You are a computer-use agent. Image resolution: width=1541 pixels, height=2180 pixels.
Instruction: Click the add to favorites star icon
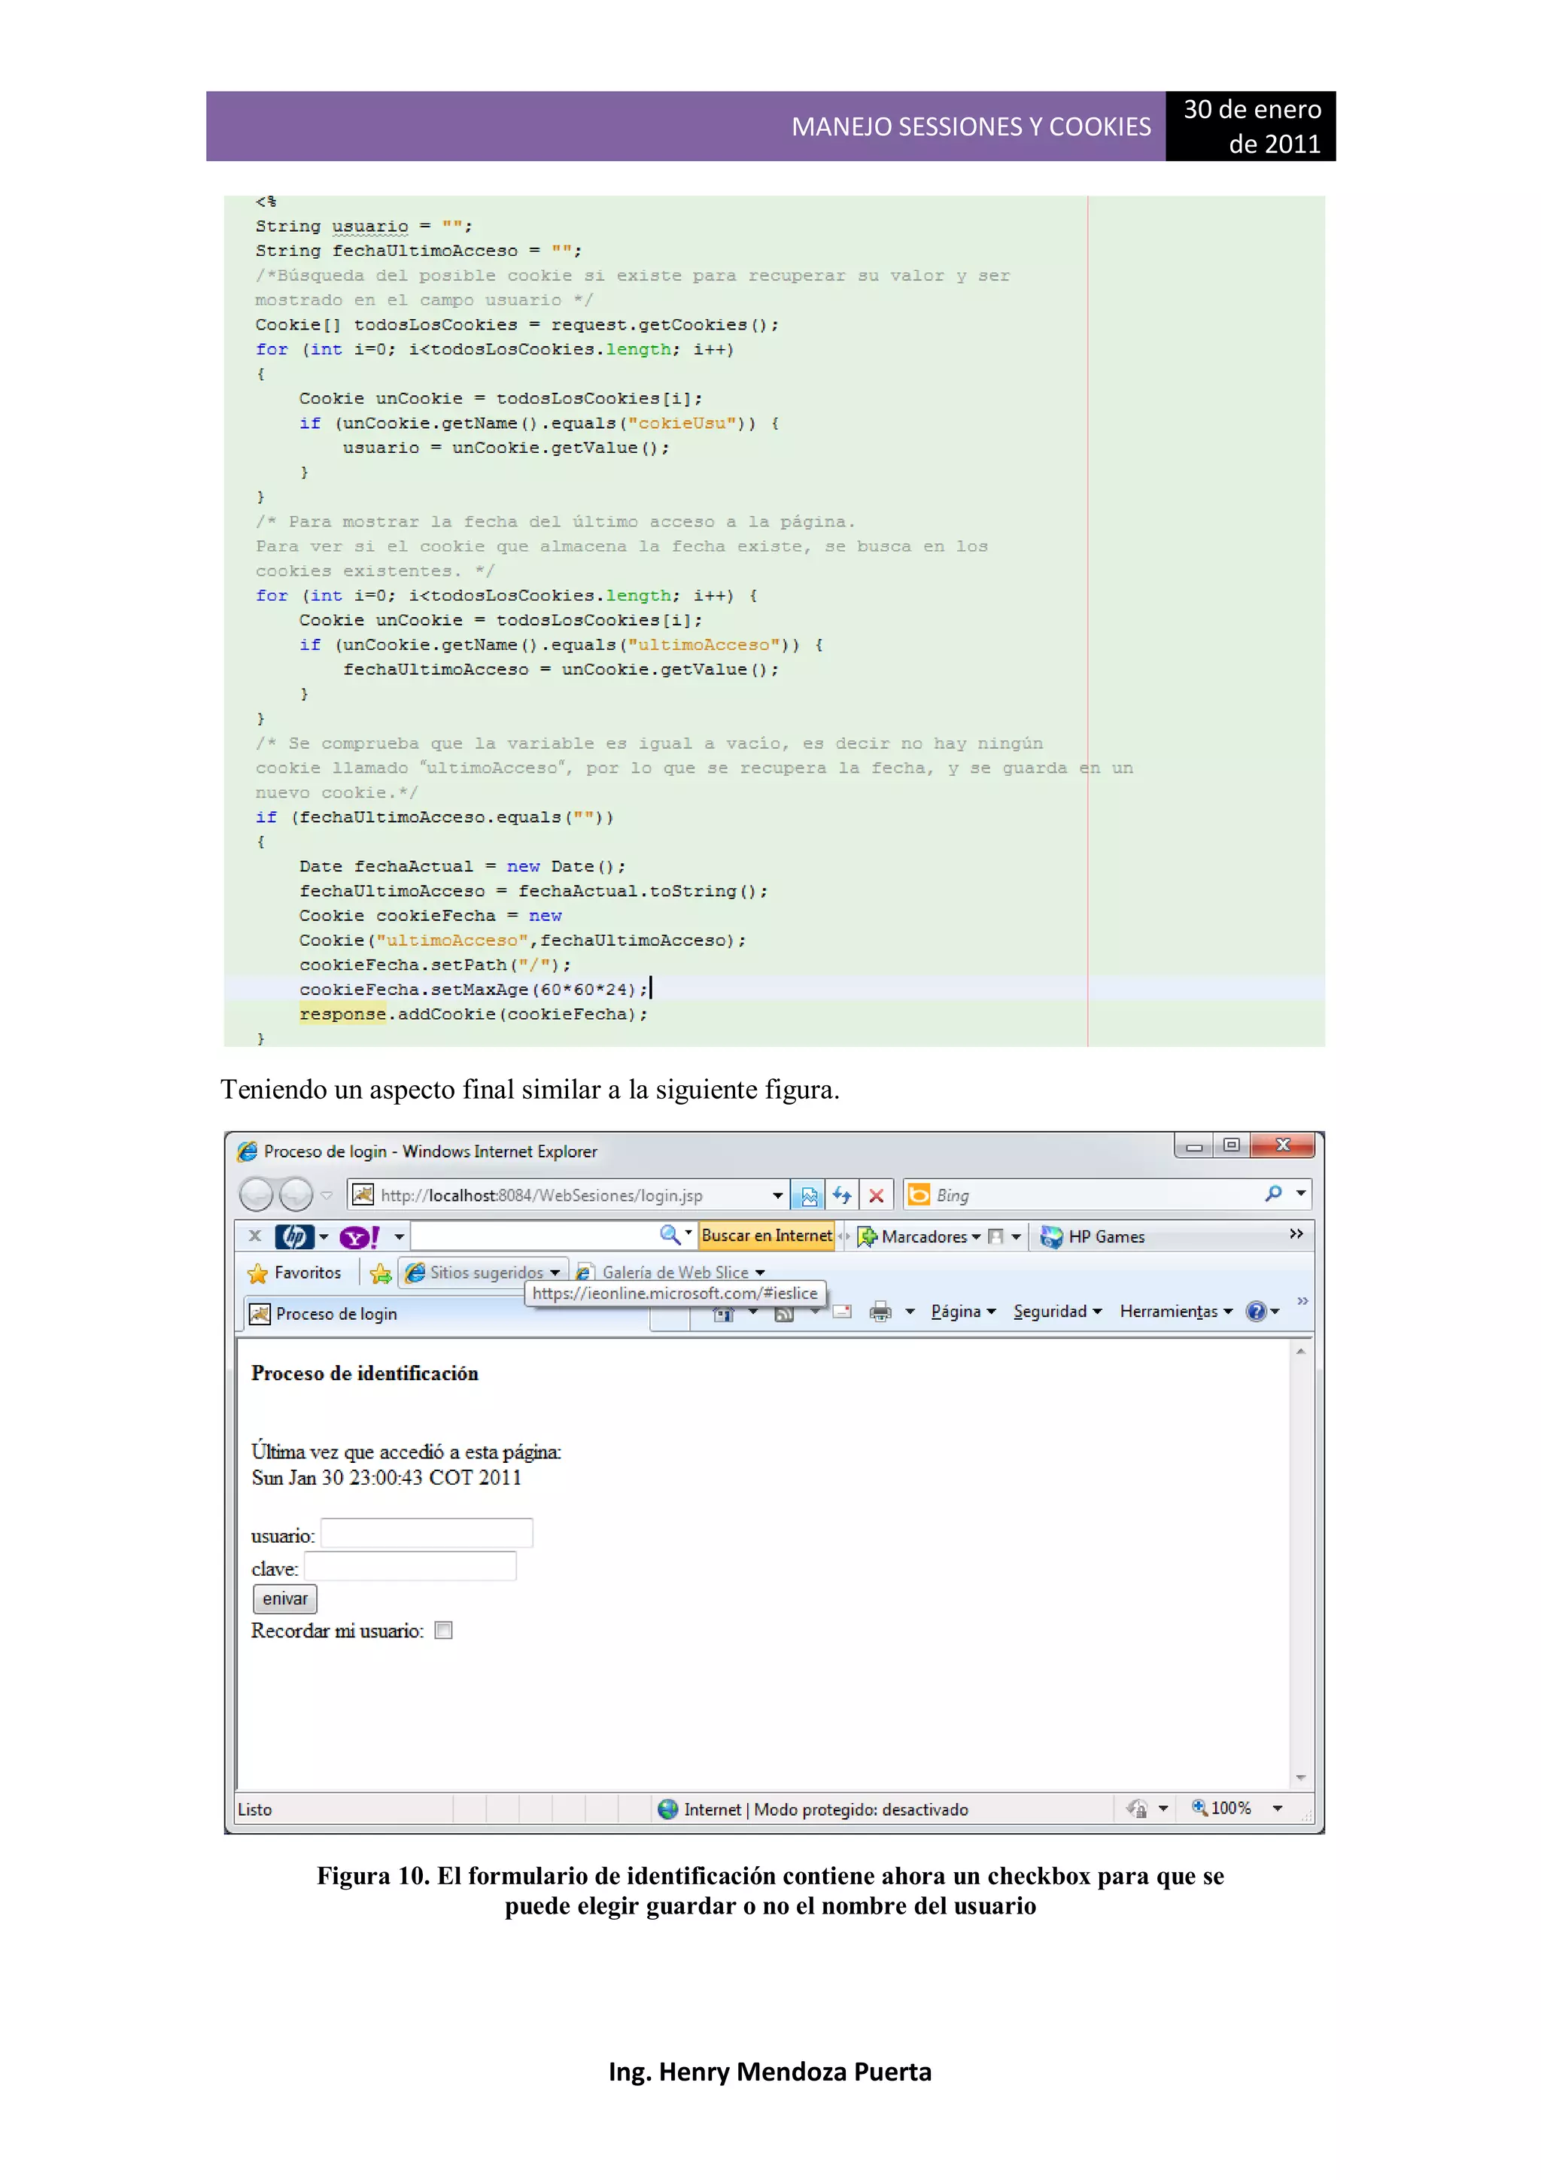tap(381, 1273)
